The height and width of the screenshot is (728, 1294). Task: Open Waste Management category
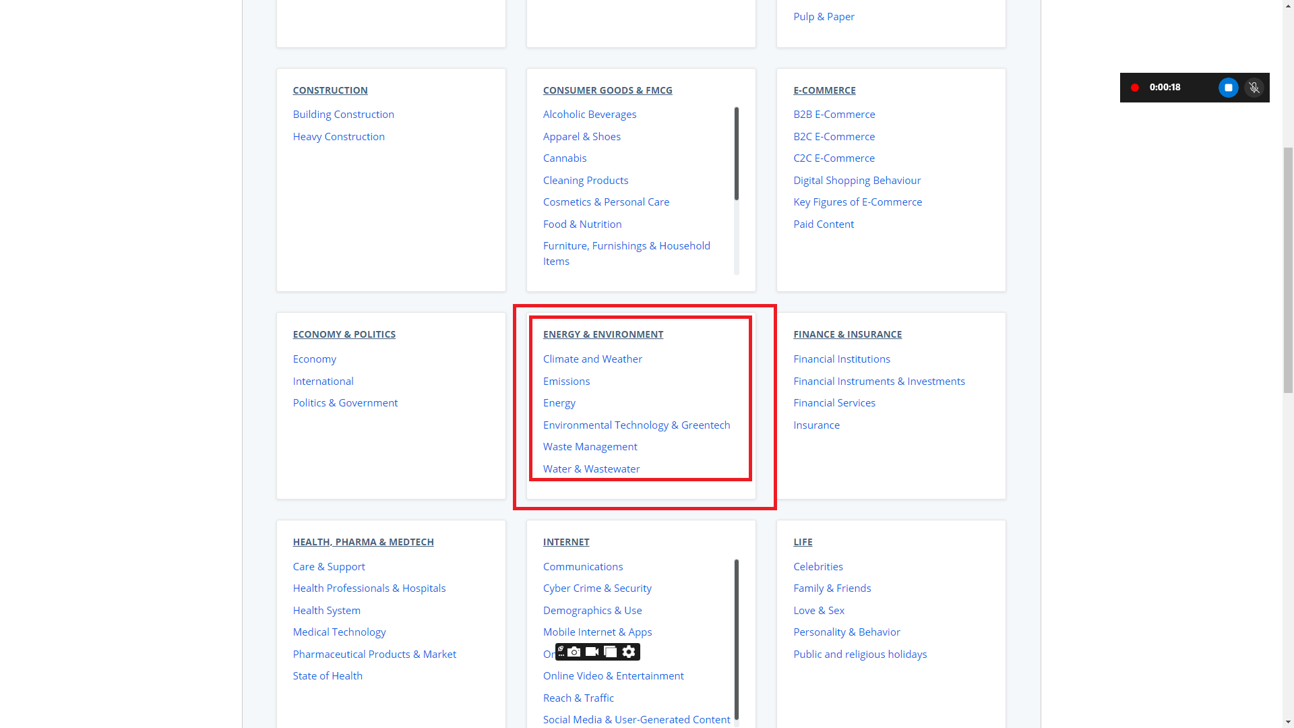(590, 447)
